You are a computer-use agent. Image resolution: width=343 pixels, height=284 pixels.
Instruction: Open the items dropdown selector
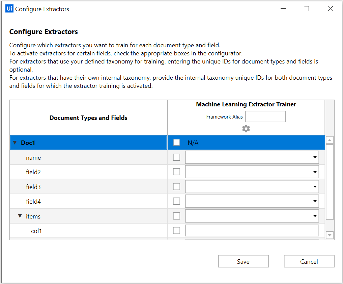(315, 216)
